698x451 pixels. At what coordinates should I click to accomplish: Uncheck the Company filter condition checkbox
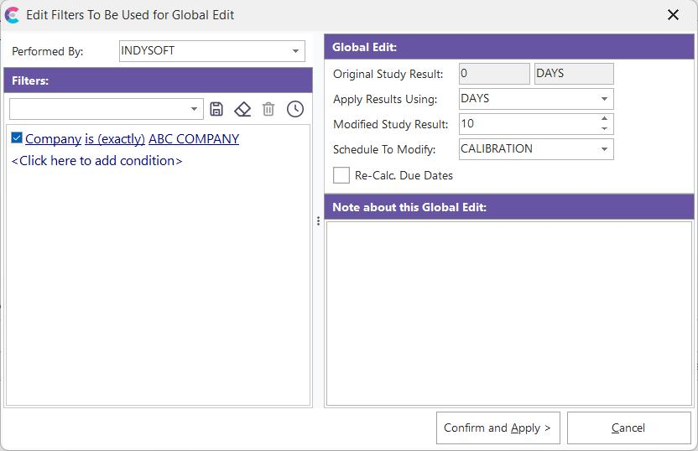17,138
